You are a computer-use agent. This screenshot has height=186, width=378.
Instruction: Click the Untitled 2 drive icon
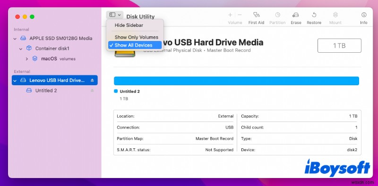tap(29, 90)
